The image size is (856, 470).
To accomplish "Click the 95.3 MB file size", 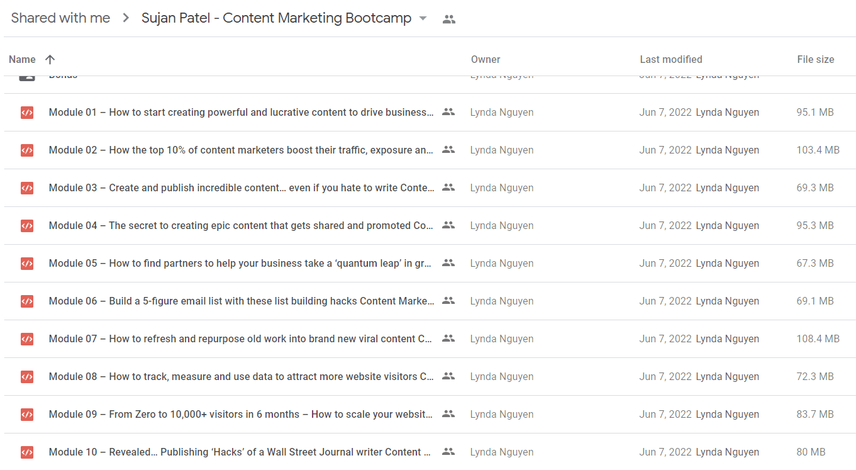I will (x=815, y=226).
